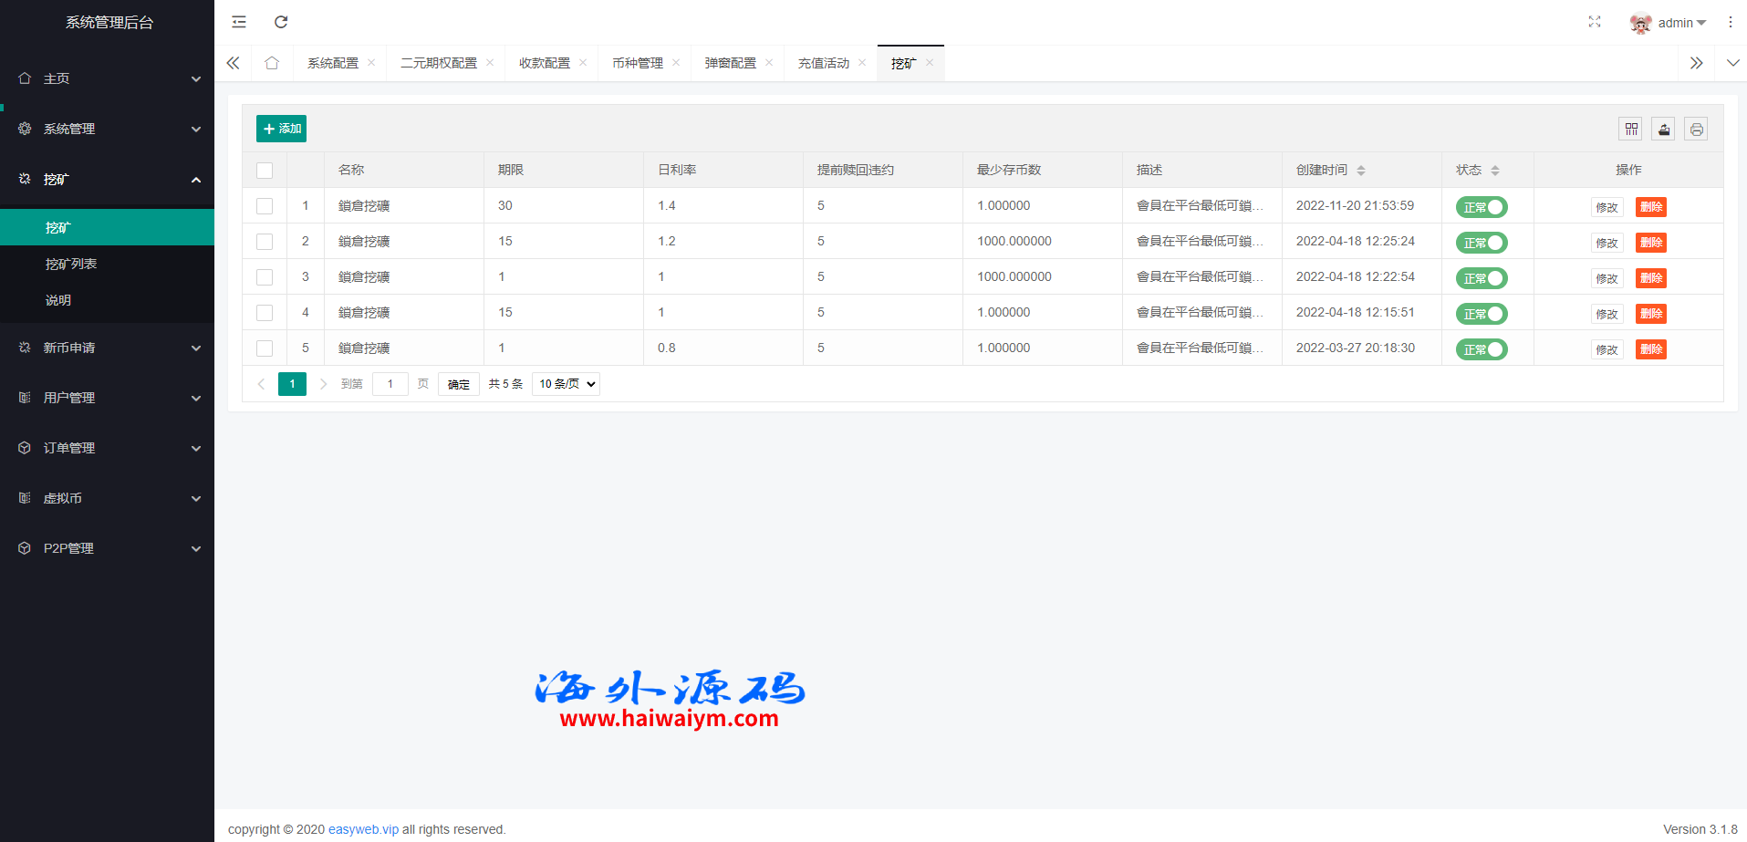Check the select-all header checkbox
Screen dimensions: 1747x842
coord(265,171)
